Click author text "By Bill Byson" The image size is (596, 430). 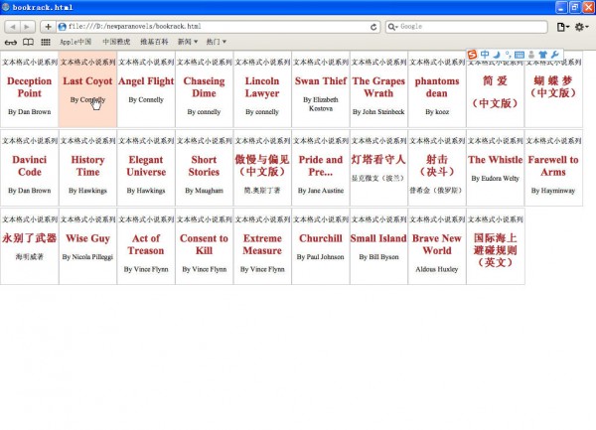[378, 257]
